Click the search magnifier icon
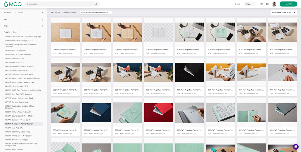 [96, 4]
